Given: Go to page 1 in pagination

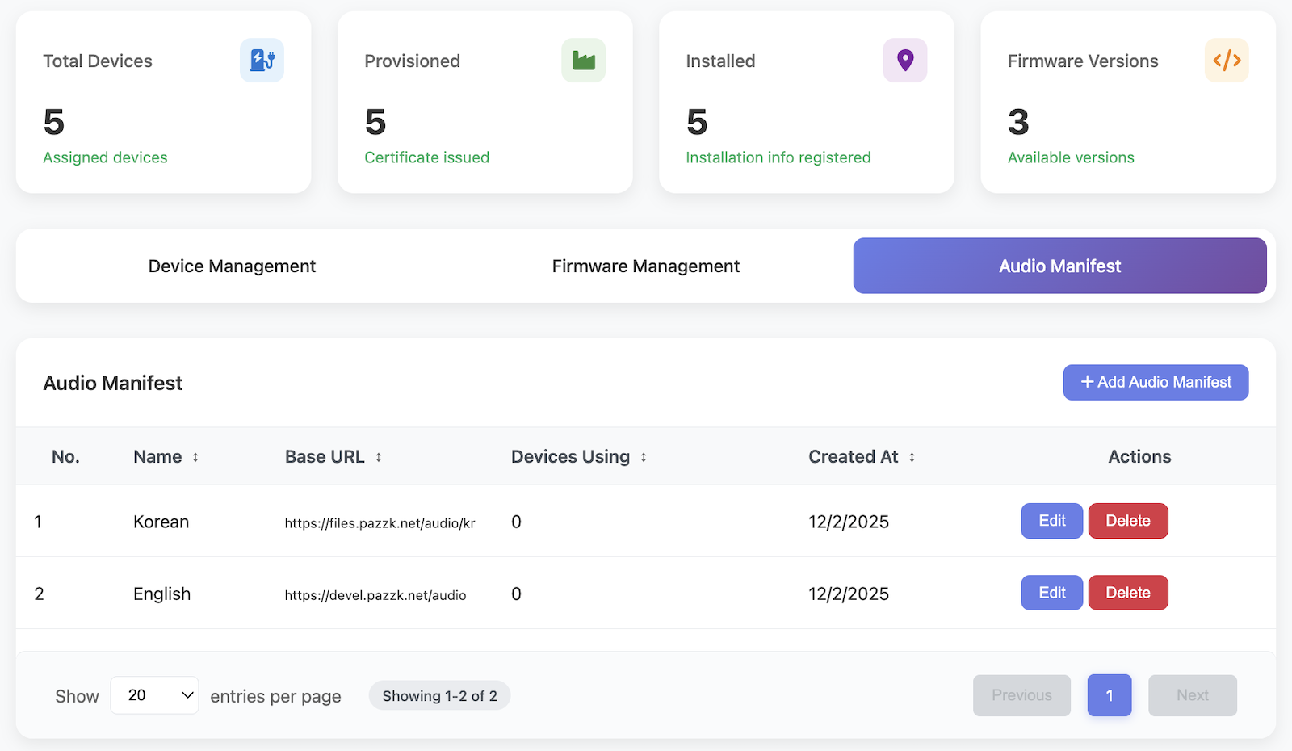Looking at the screenshot, I should (x=1109, y=695).
